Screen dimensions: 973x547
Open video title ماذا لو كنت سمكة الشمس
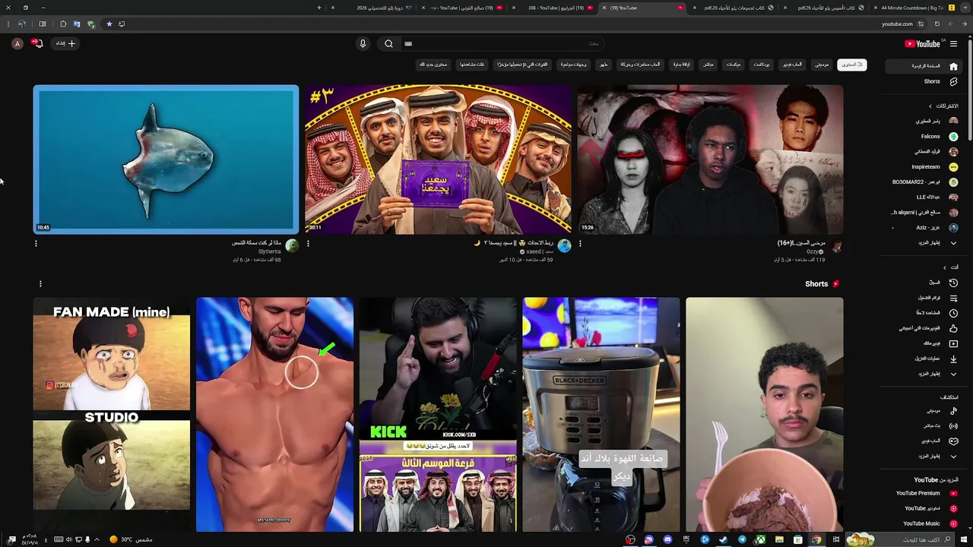(256, 243)
